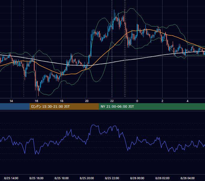The width and height of the screenshot is (205, 181).
Task: Click the 8/25 14:00 time label
Action: tap(11, 178)
